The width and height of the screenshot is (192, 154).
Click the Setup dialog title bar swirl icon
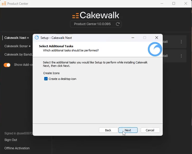(37, 38)
